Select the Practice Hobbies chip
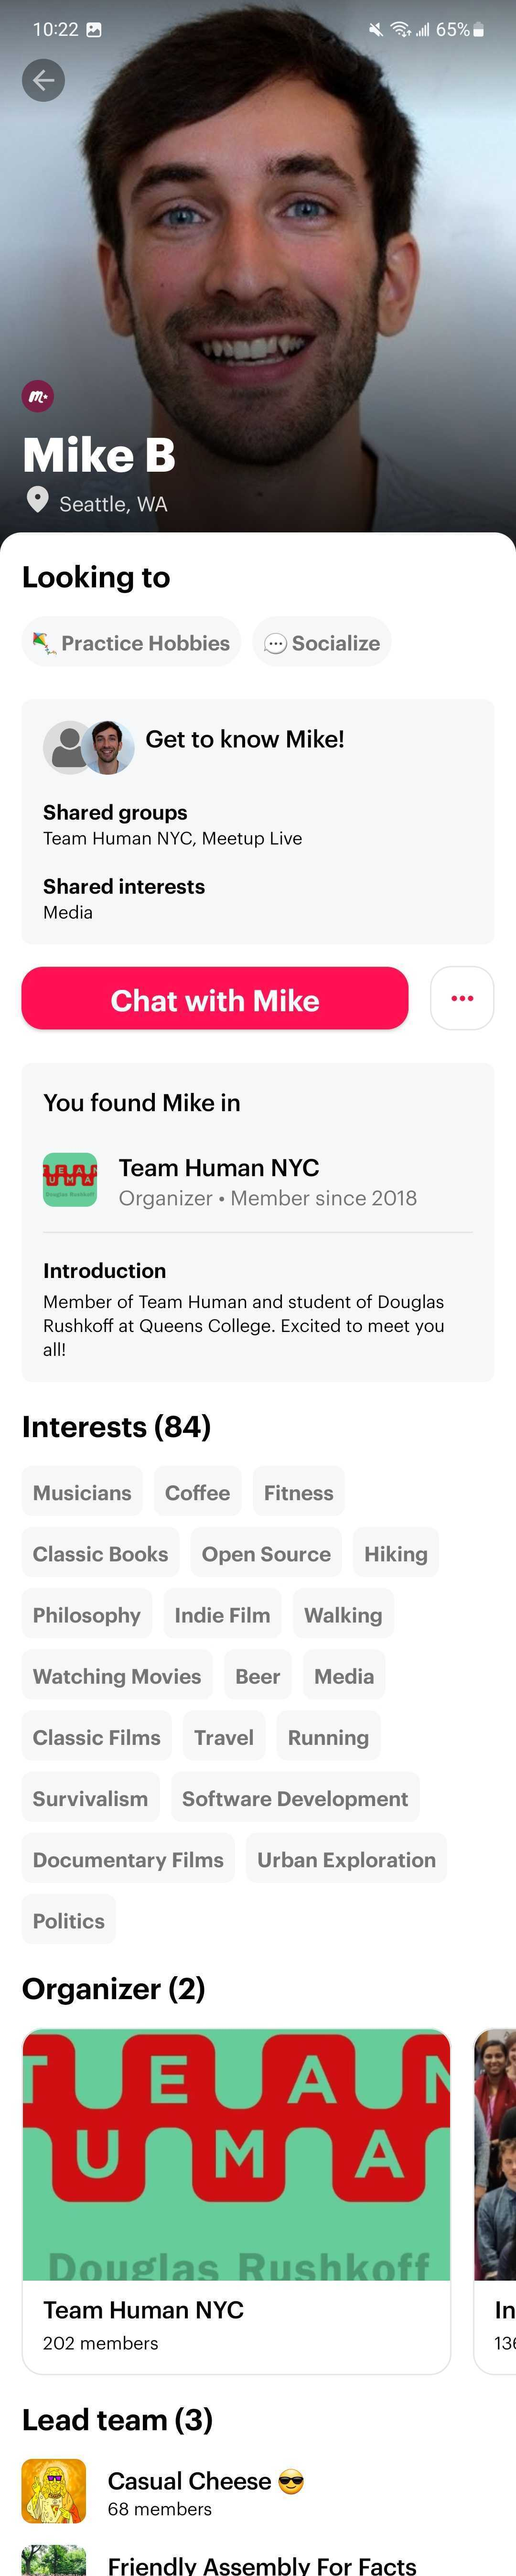The image size is (516, 2576). click(131, 642)
